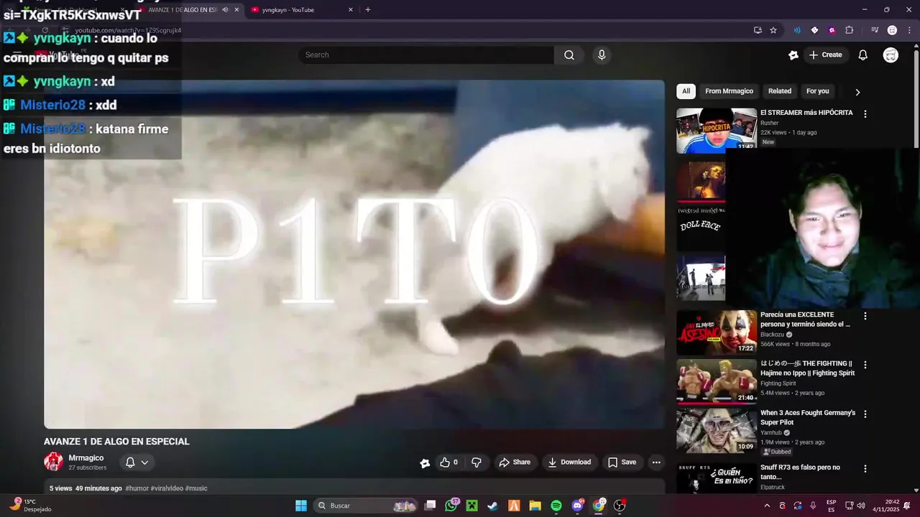920x517 pixels.
Task: Open When 3 Aces Fought thumbnail
Action: click(x=717, y=431)
